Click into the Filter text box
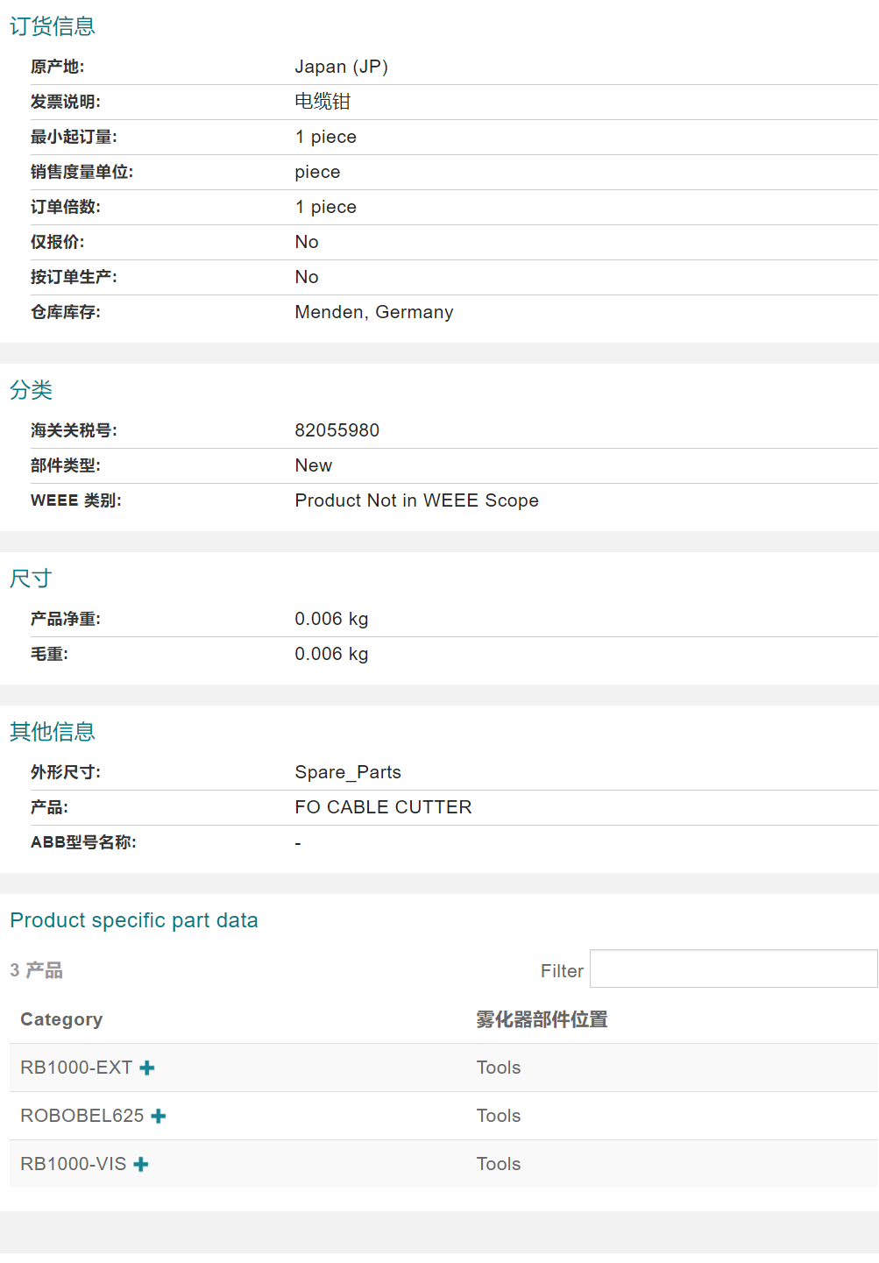Viewport: 879px width, 1263px height. tap(733, 969)
